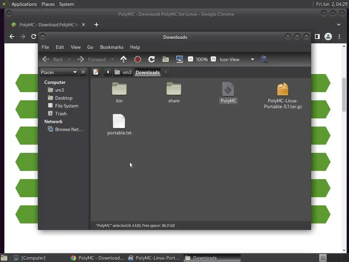Toggle the text location entry pencil icon
This screenshot has height=262, width=349.
[96, 72]
